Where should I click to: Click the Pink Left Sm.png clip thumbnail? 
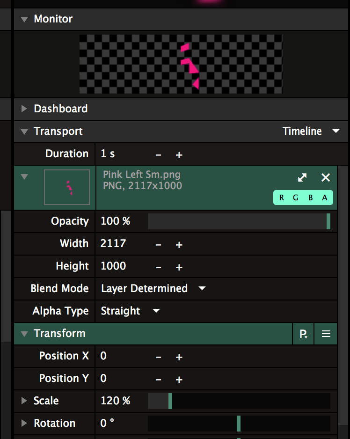(x=67, y=187)
